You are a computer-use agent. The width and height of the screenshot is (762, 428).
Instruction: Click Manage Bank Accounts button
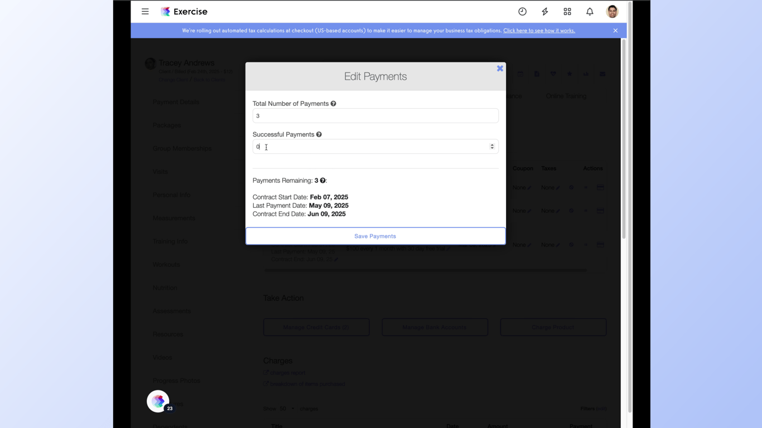[x=435, y=327]
